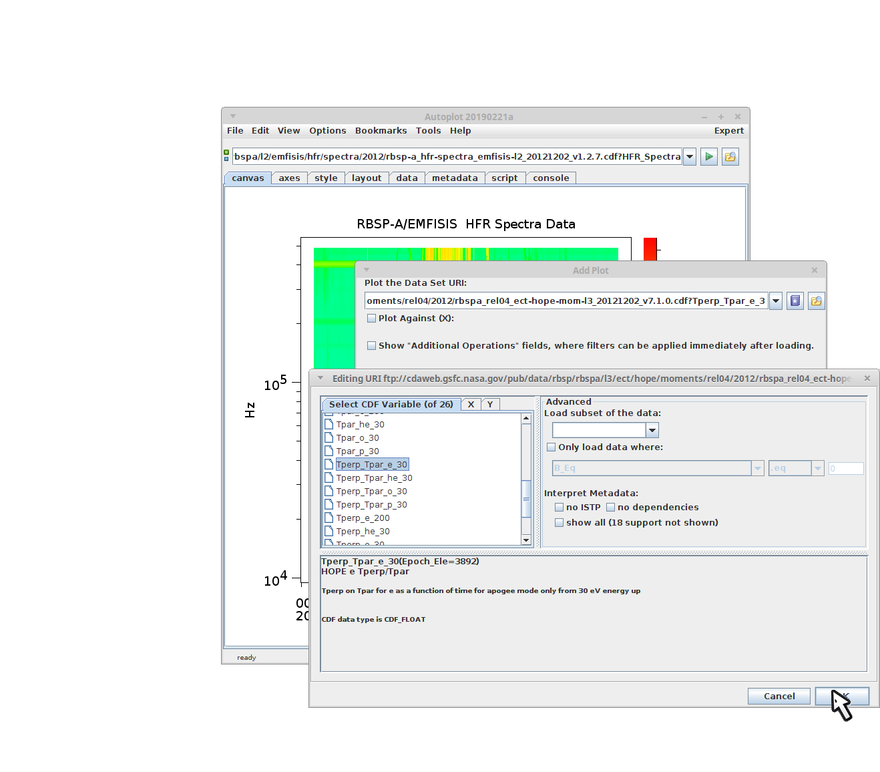The width and height of the screenshot is (880, 772).
Task: Click the file icon next to Tperp_Tpar_p_30
Action: [328, 504]
